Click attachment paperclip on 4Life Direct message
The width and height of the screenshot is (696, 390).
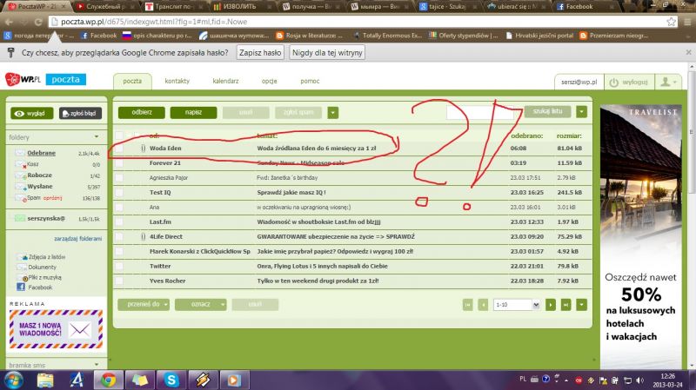point(143,236)
